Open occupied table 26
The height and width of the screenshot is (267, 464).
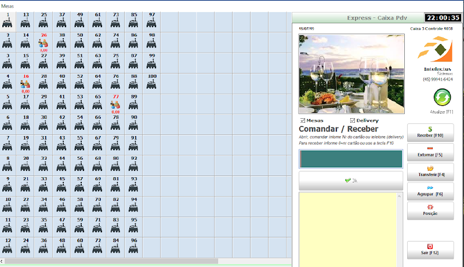[x=43, y=42]
